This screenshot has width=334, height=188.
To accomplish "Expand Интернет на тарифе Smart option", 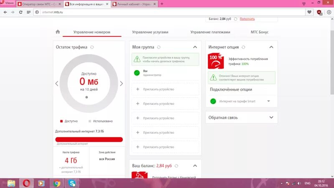I will [x=268, y=101].
